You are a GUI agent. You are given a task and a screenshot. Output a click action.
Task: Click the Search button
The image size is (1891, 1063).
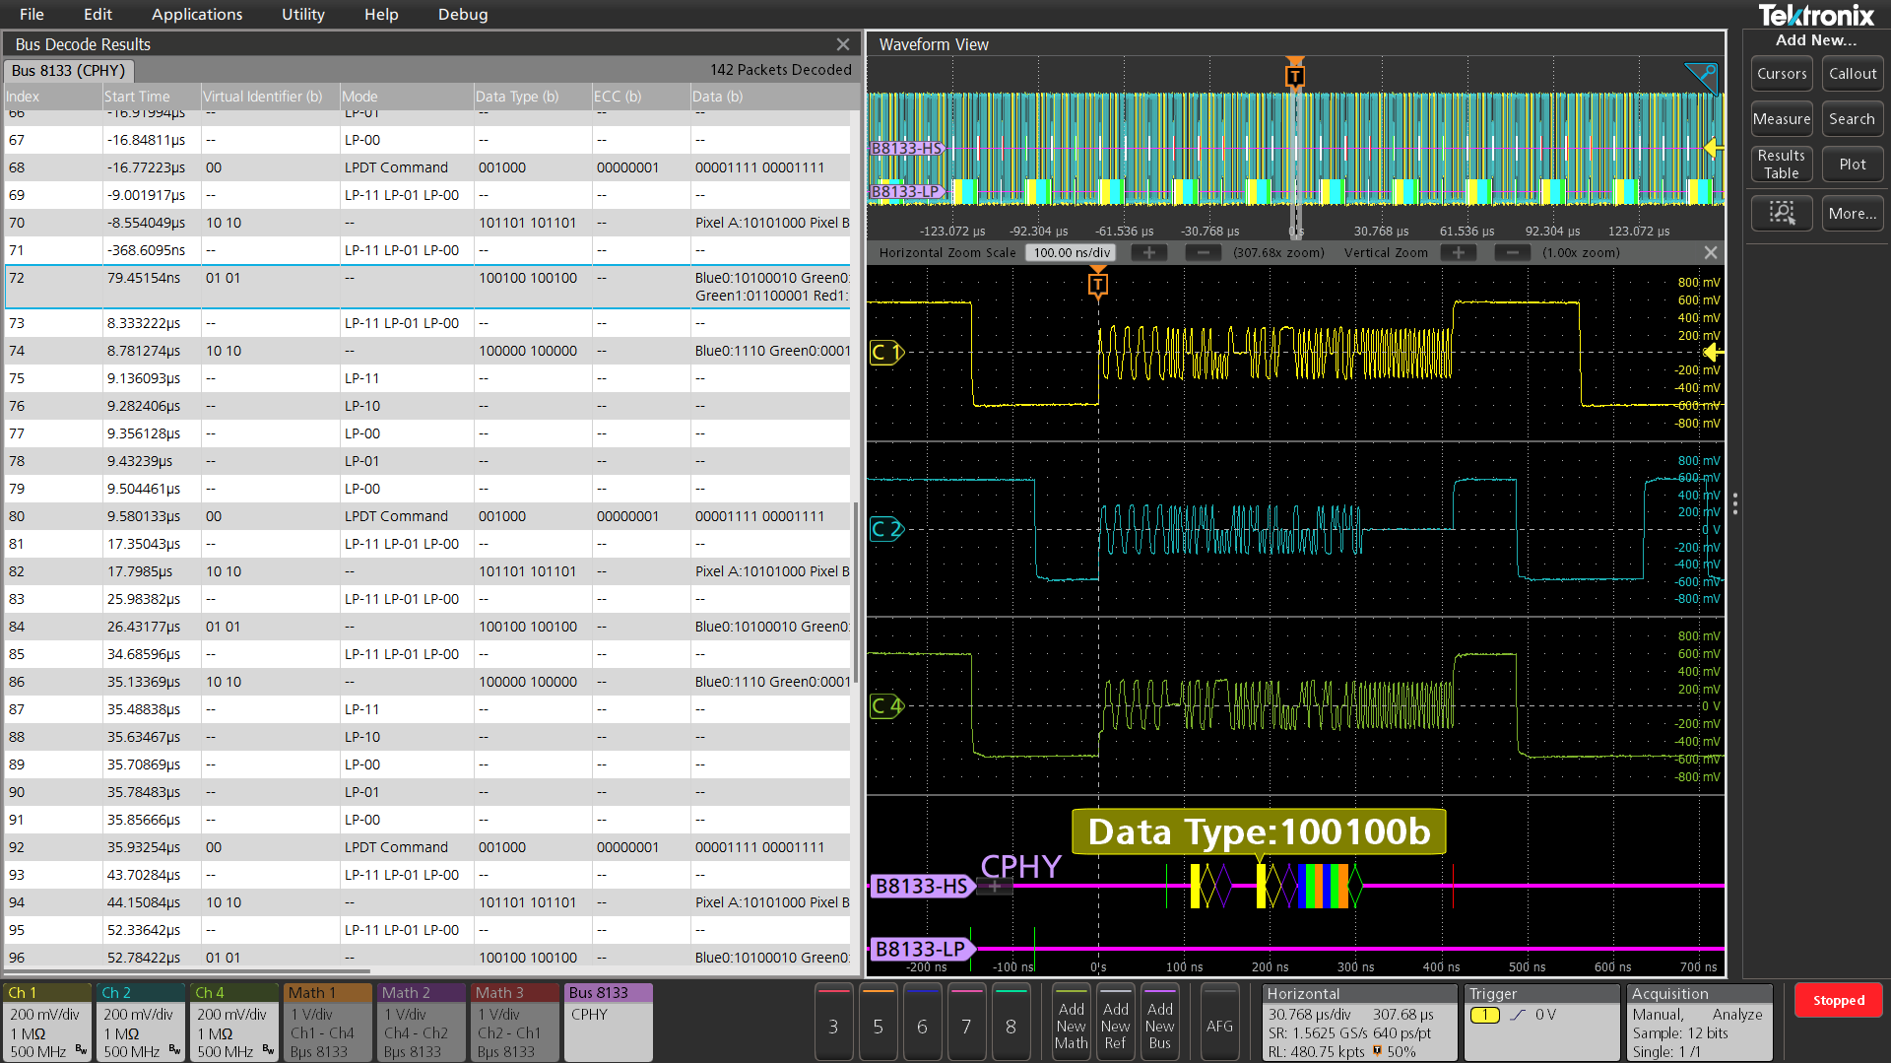1852,118
